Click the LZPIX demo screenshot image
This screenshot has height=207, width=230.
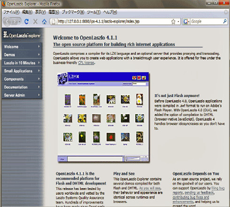point(103,117)
